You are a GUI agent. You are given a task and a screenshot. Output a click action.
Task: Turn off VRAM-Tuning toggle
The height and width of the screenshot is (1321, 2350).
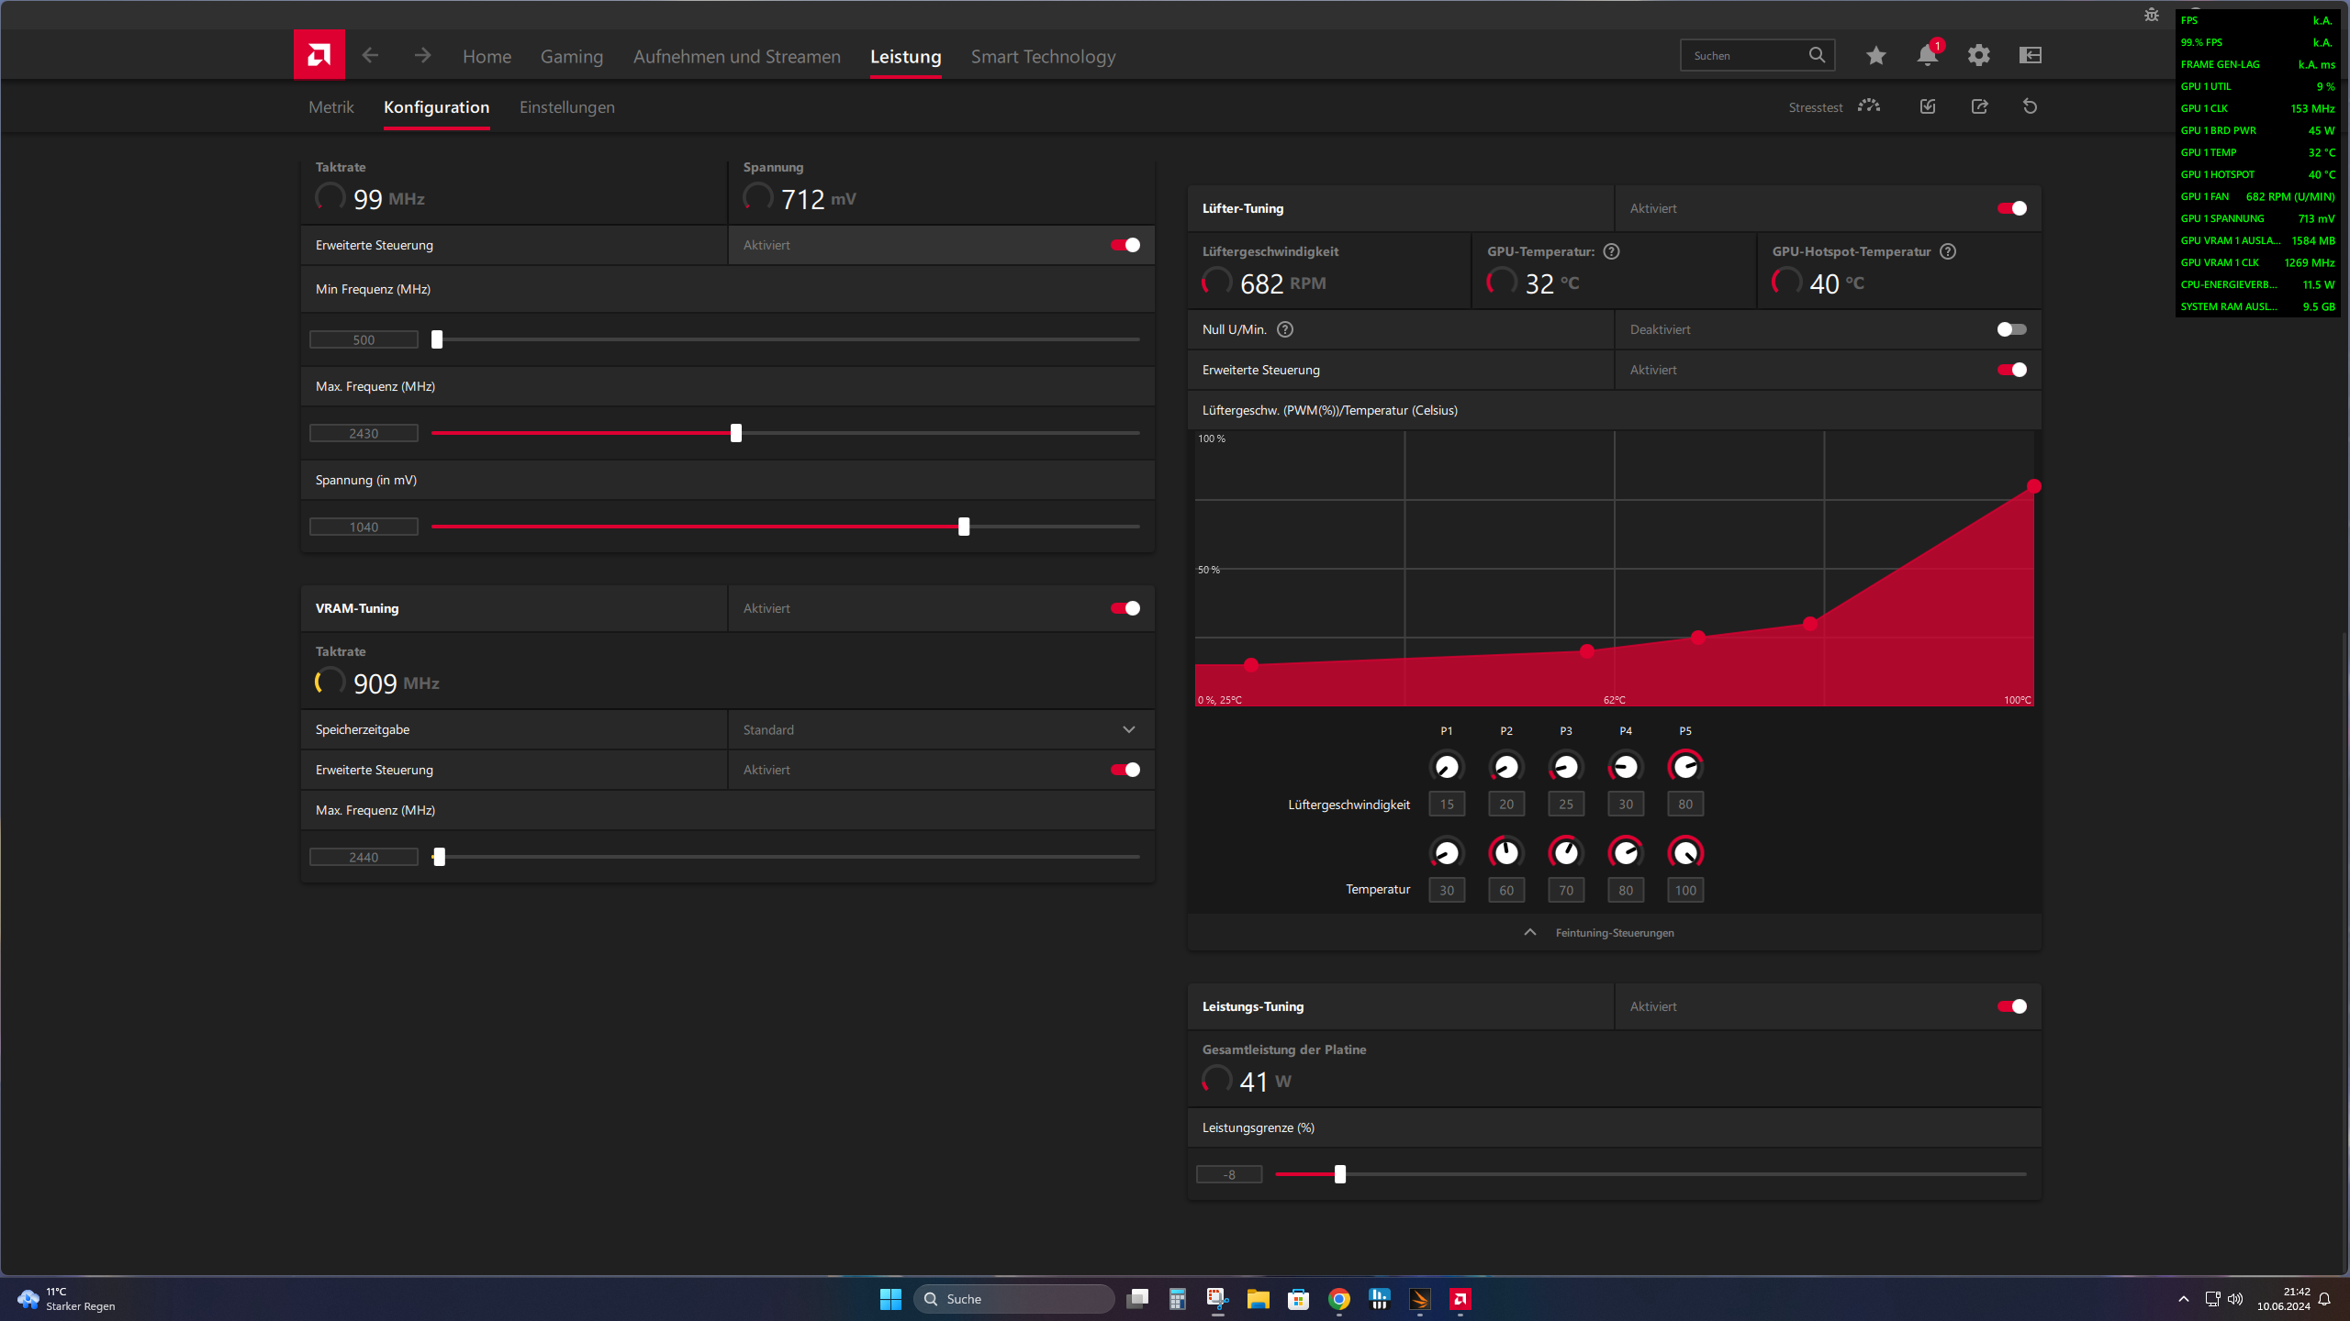[1125, 608]
